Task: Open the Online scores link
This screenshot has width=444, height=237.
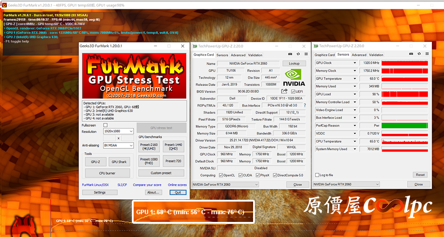Action: click(x=177, y=185)
